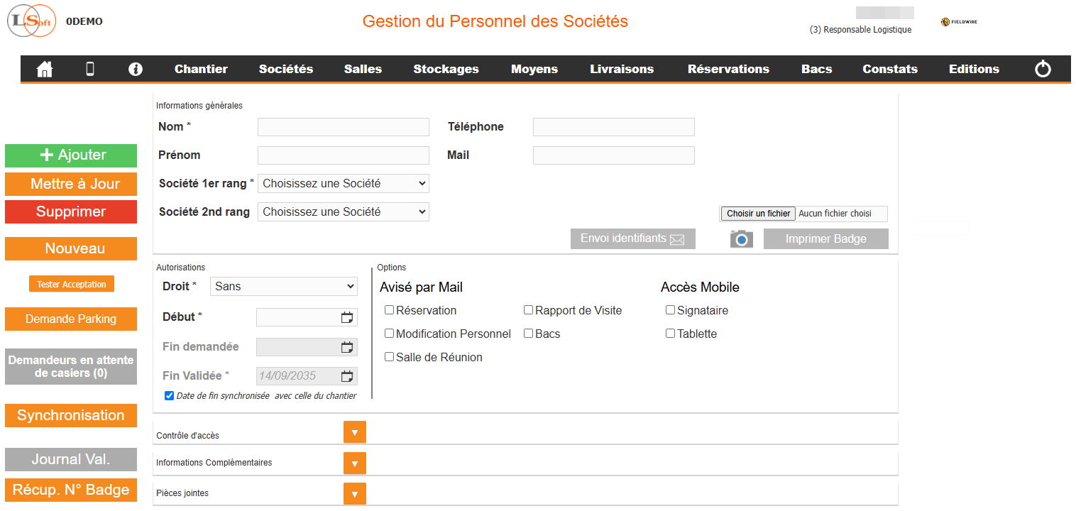Viewport: 1076px width, 511px height.
Task: Open the Droit dropdown showing Sans
Action: tap(284, 286)
